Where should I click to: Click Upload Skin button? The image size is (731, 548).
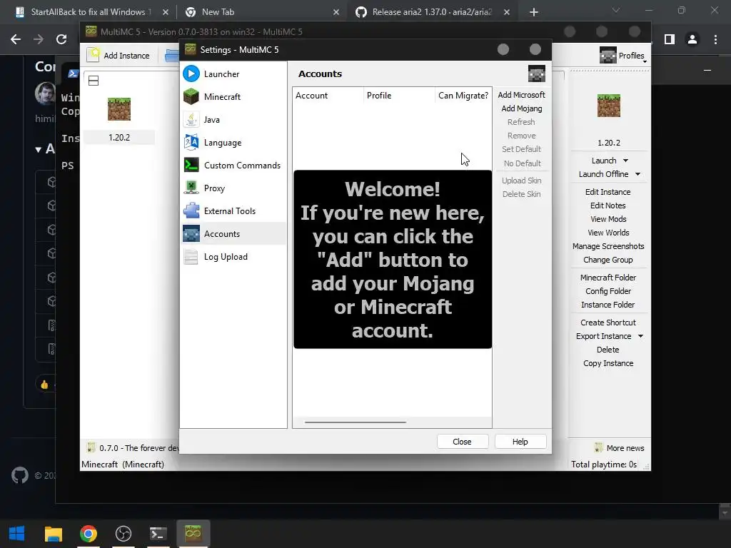coord(521,181)
